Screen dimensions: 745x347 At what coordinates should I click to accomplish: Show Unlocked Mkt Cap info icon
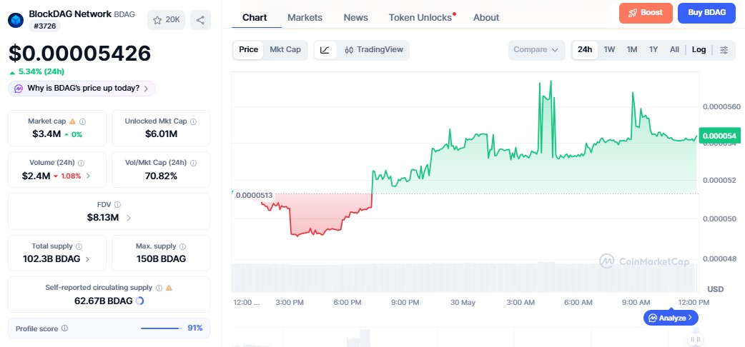click(x=193, y=121)
